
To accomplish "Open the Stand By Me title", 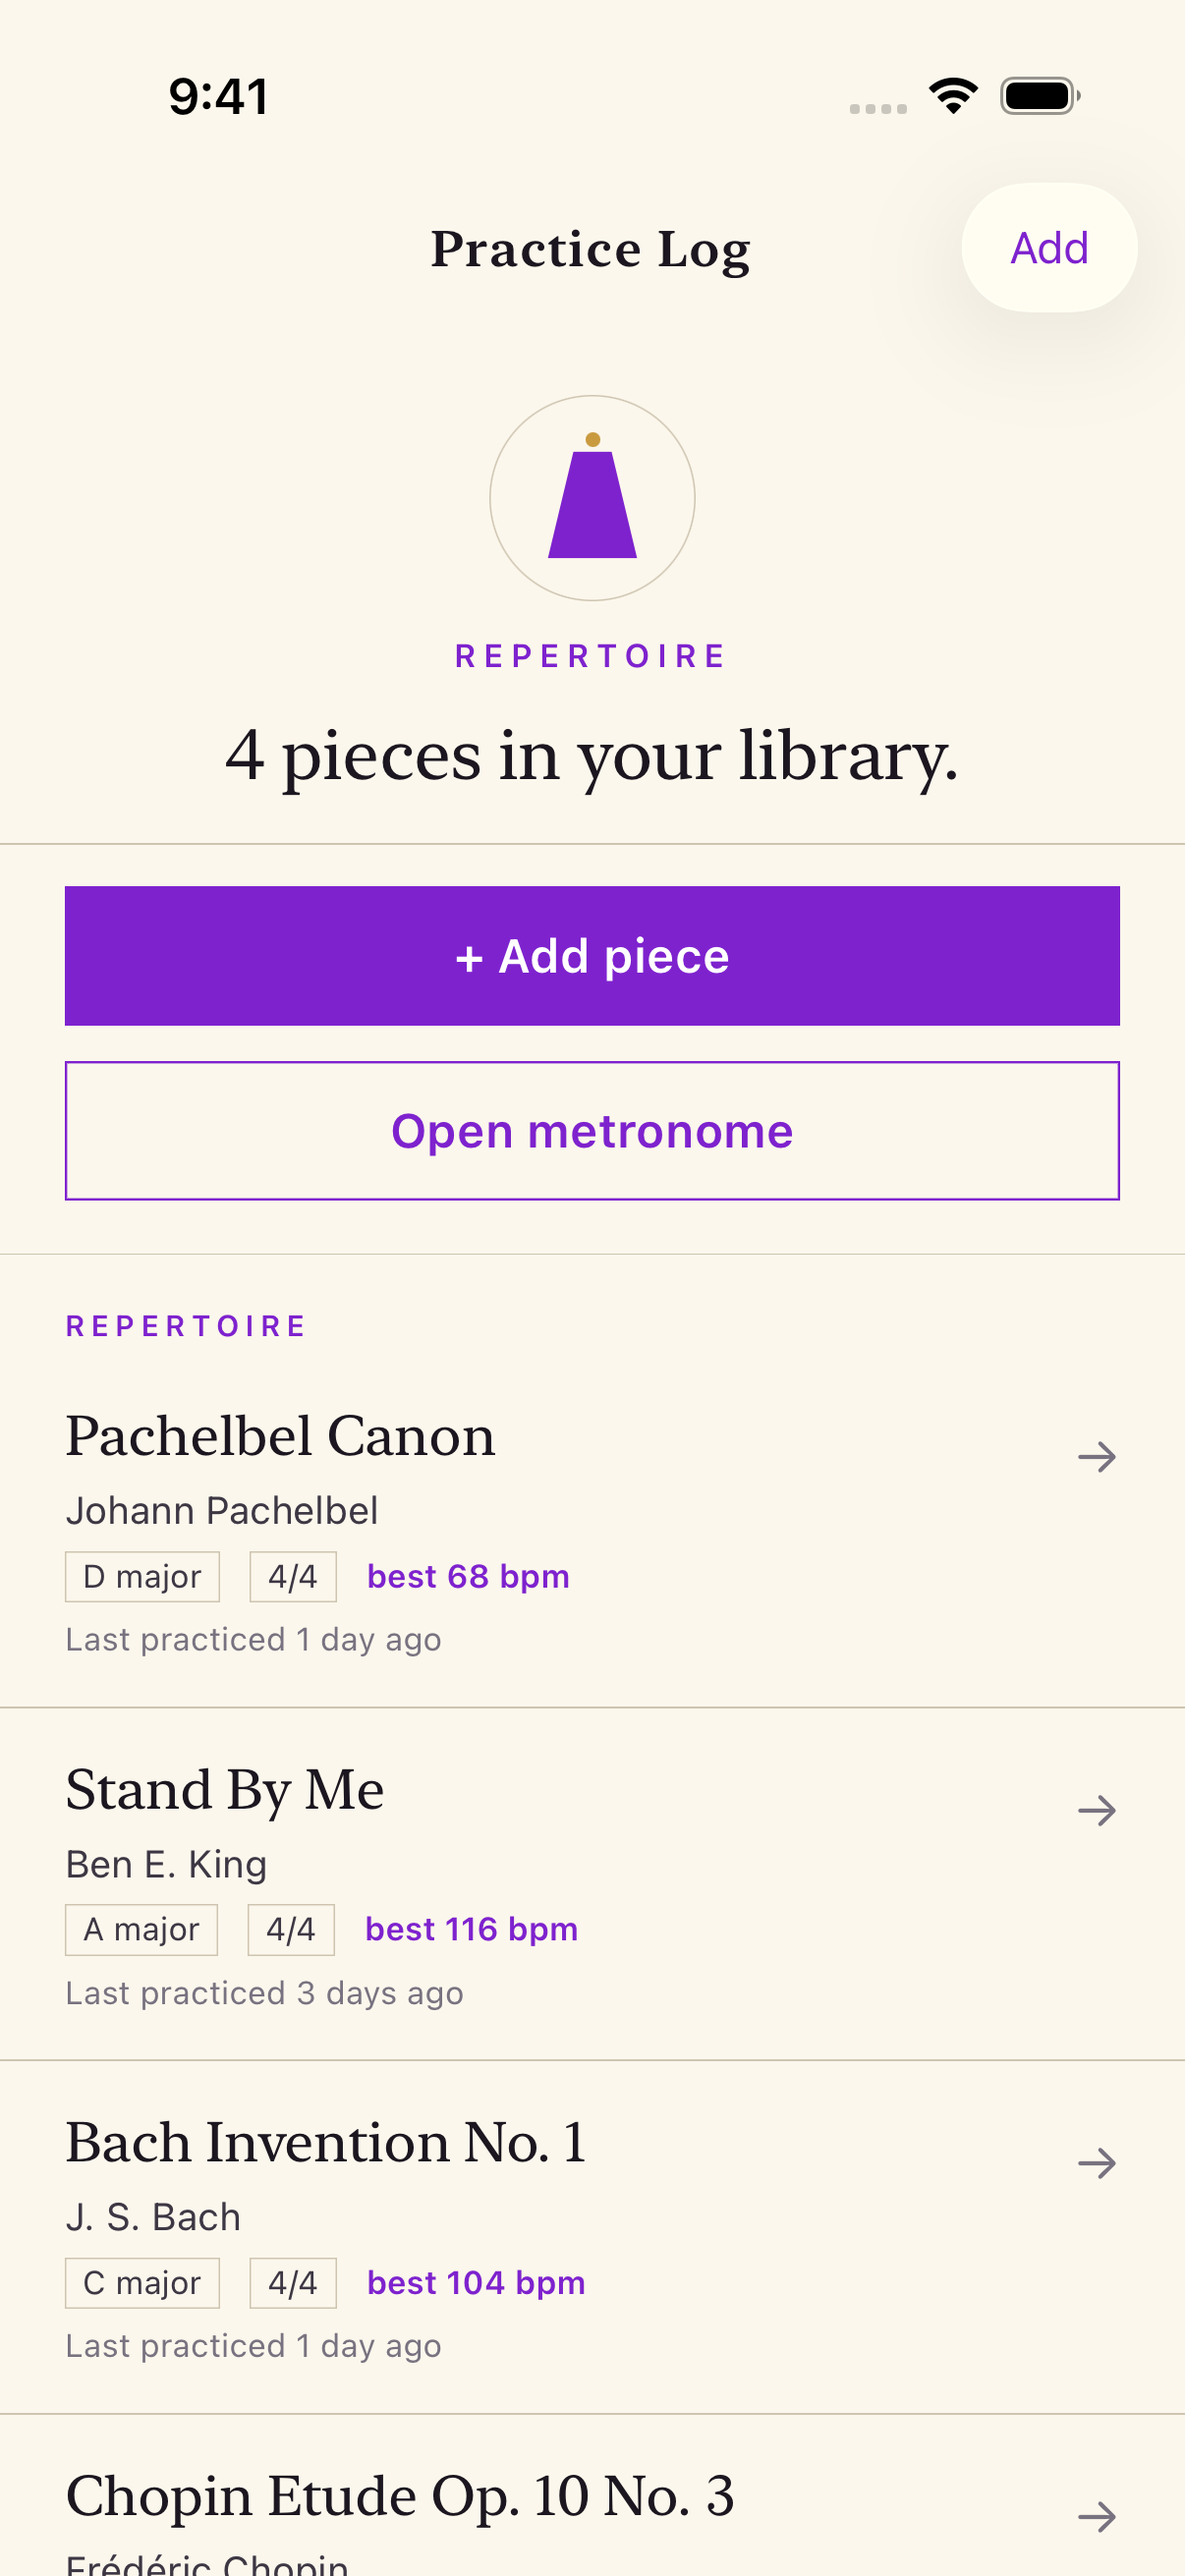I will 225,1790.
